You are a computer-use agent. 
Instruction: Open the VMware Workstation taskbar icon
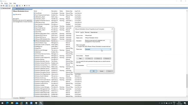pos(22,103)
